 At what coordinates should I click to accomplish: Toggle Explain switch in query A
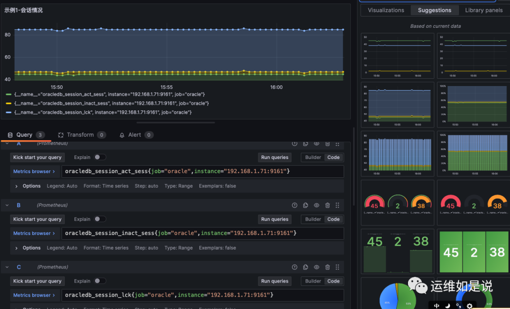(x=100, y=157)
